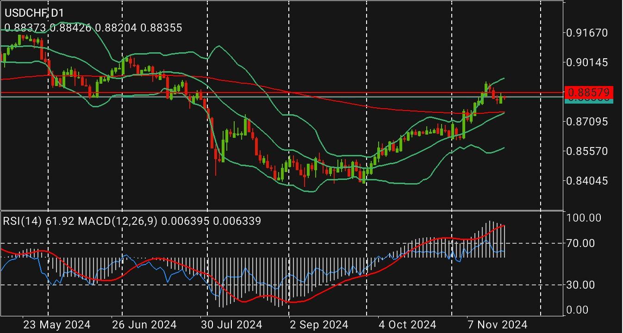623x333 pixels.
Task: Click the 0.84045 price axis label
Action: [586, 181]
